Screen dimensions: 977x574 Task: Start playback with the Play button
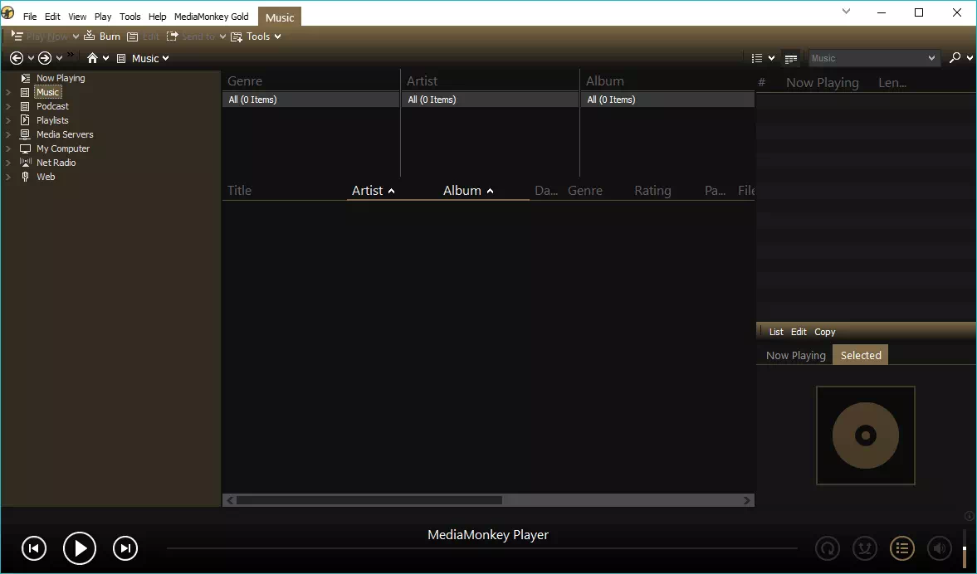[x=80, y=547]
